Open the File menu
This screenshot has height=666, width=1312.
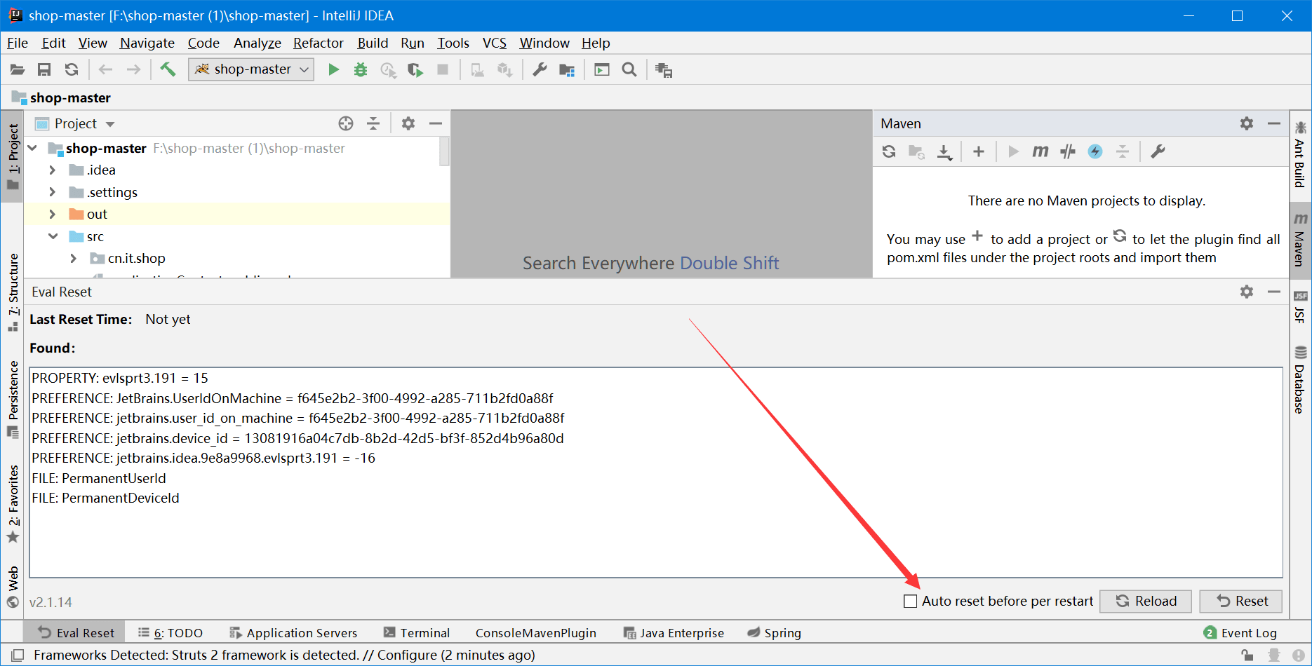[x=18, y=43]
